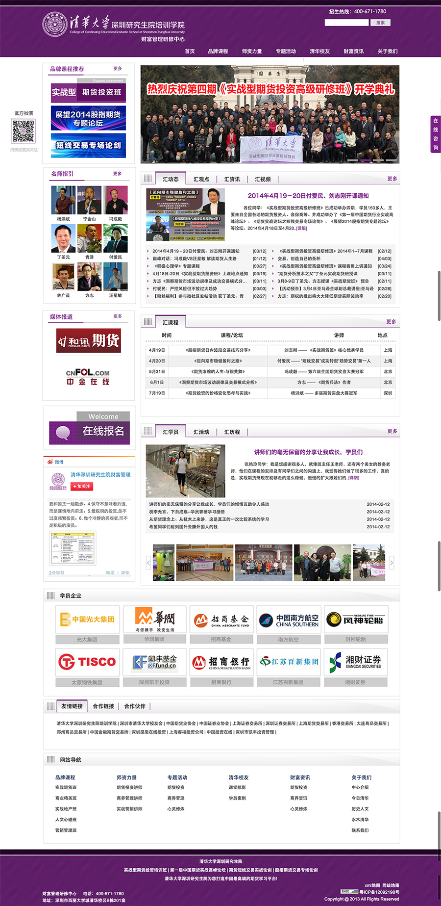Click the 网站地图 footer link
Viewport: 441px width, 906px height.
[x=391, y=885]
